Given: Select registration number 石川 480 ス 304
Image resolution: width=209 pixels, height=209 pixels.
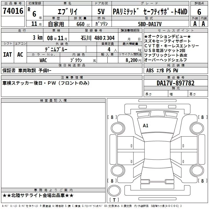Looking at the screenshot, I should click(97, 38).
